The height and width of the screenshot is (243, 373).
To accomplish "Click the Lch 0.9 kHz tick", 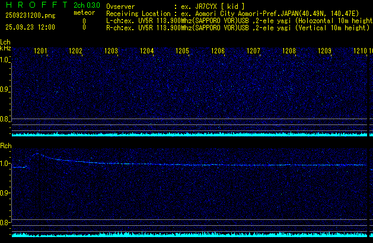I will coord(5,89).
